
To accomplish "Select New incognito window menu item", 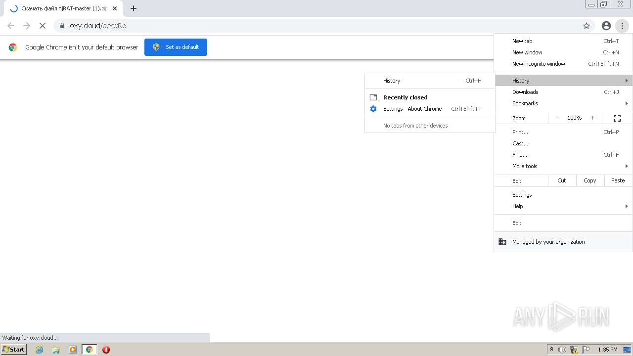I will (x=563, y=64).
